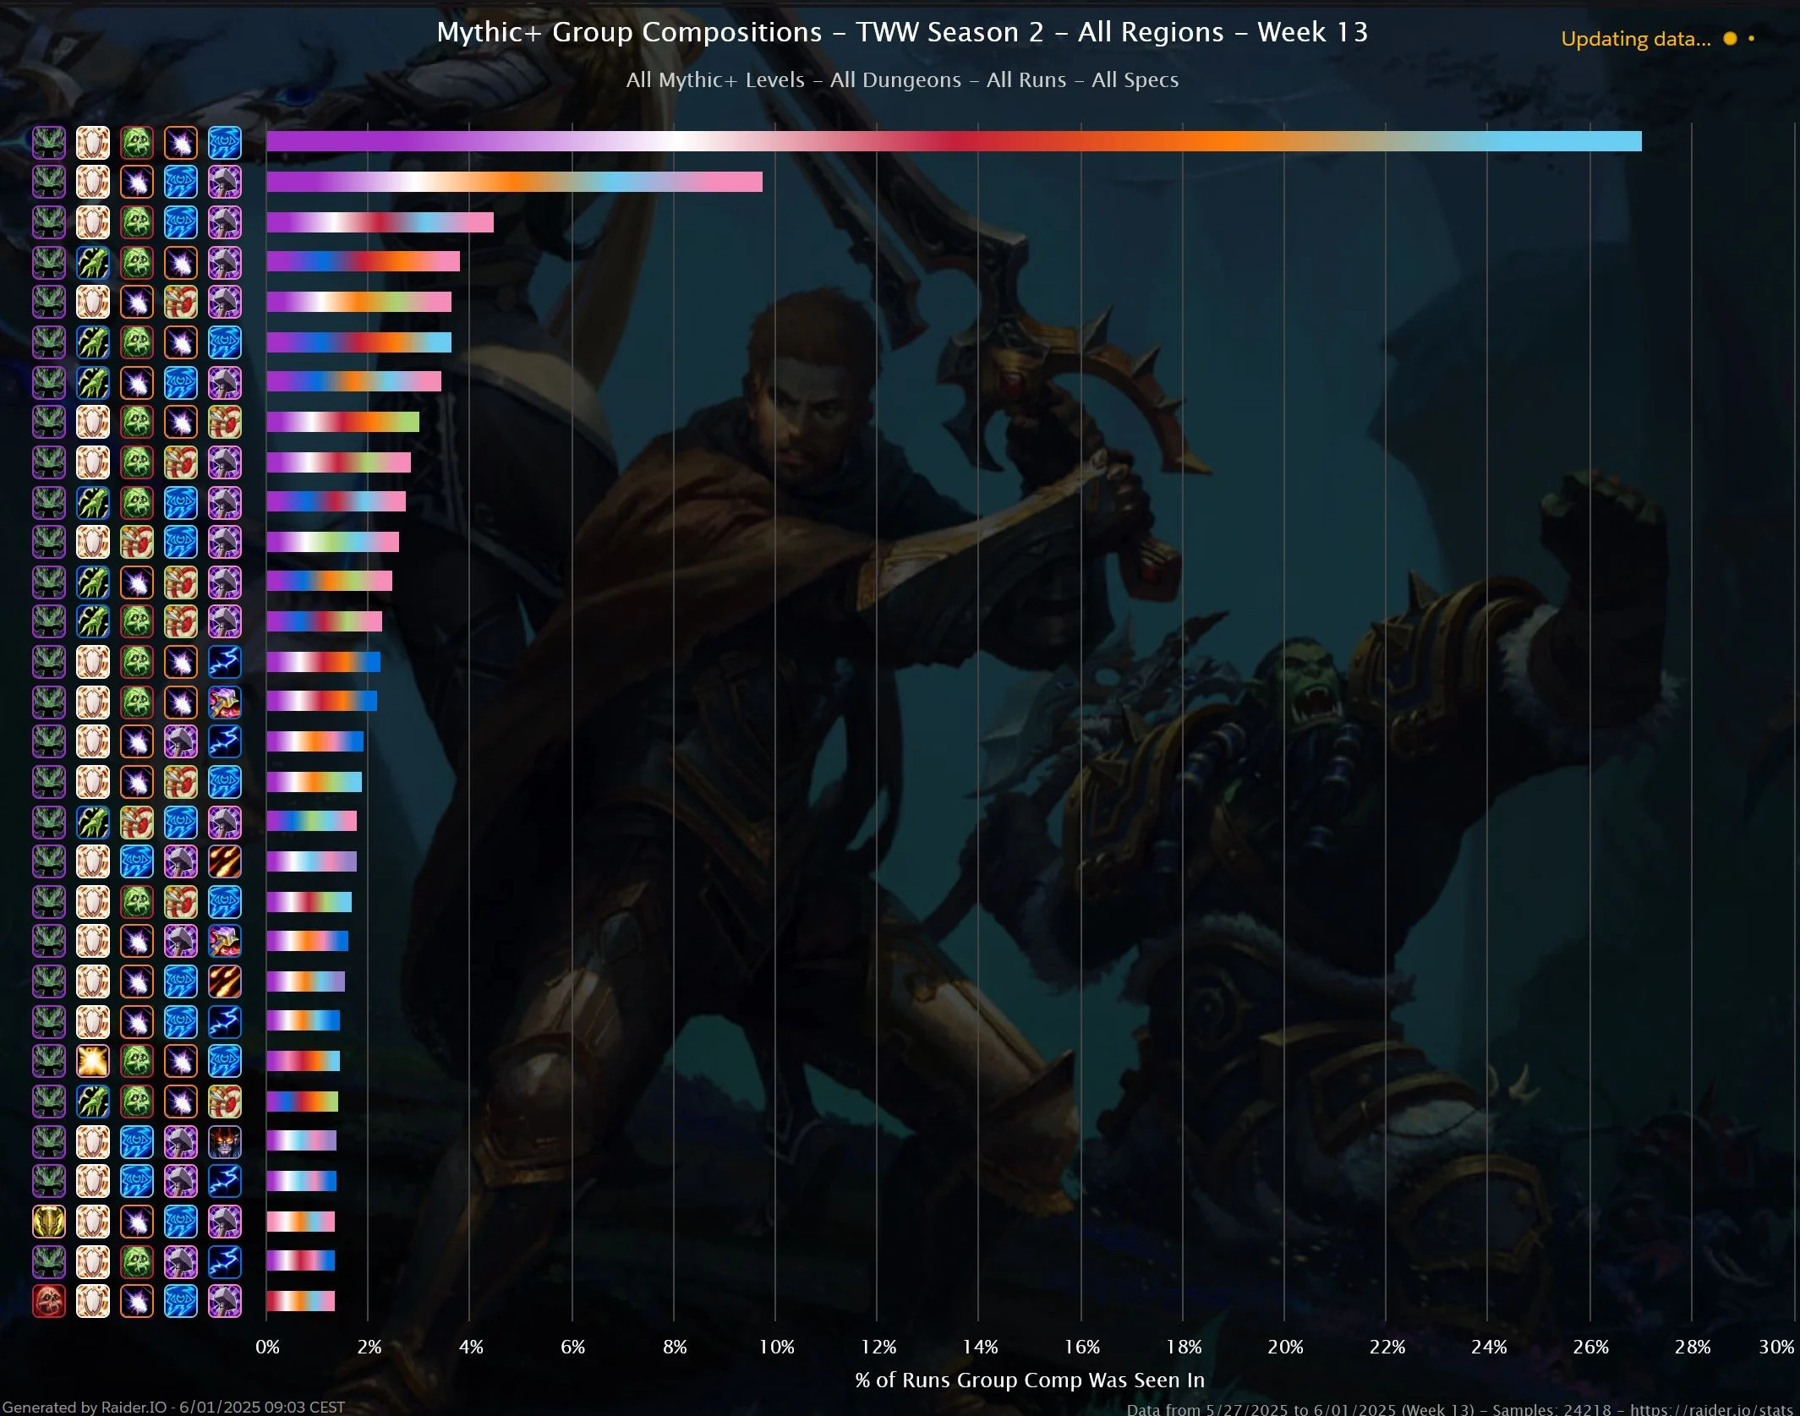The image size is (1800, 1416).
Task: Click the Discipline Priest icon of the top composition
Action: coord(93,143)
